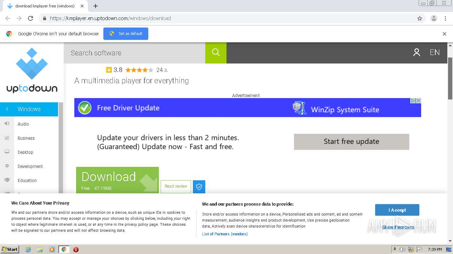Open a new browser tab
Screen dimensions: 453x254
click(x=96, y=6)
